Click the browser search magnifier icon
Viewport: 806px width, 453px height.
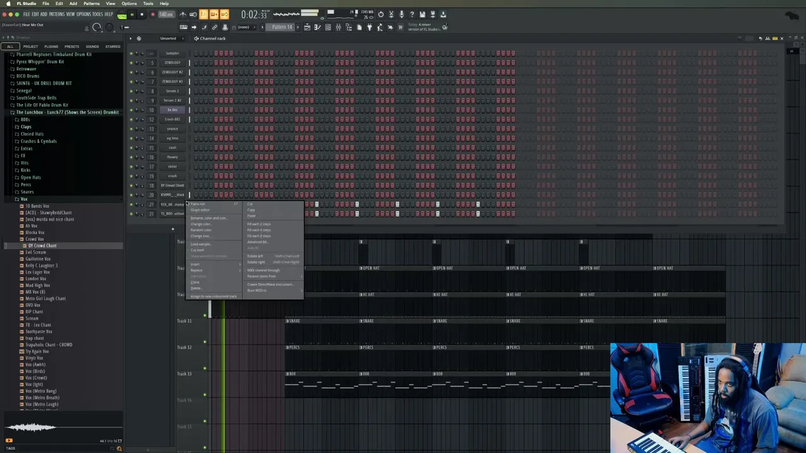tap(119, 449)
